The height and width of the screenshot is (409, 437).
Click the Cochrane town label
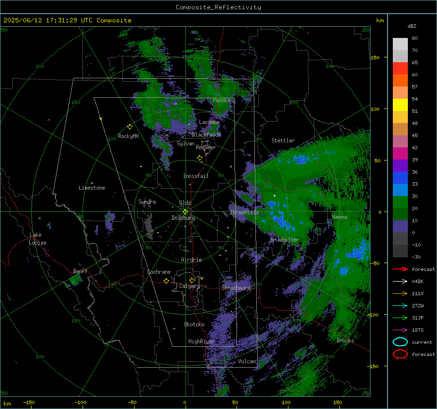pos(159,272)
